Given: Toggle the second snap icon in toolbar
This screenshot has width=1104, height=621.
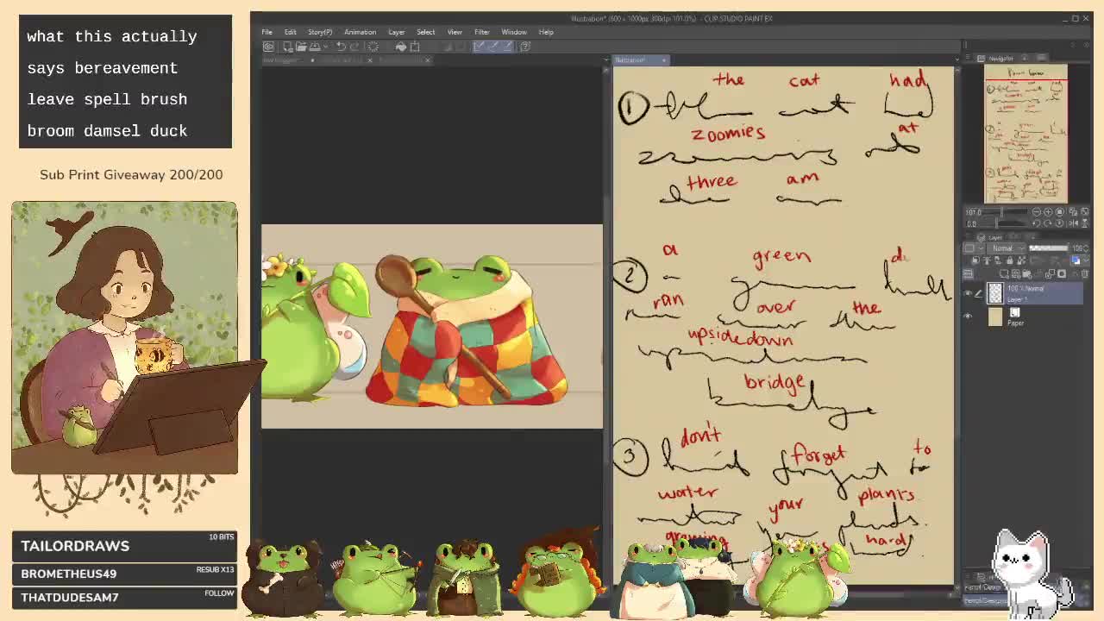Looking at the screenshot, I should point(495,47).
